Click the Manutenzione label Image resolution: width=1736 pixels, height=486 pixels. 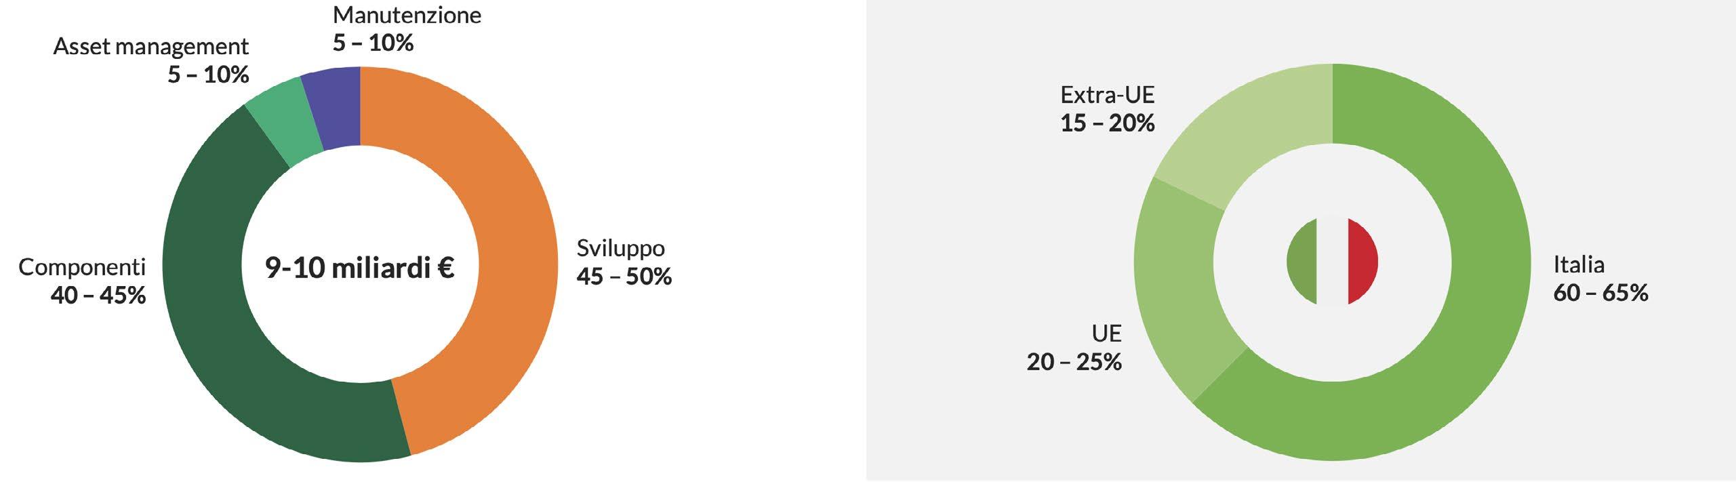point(407,15)
